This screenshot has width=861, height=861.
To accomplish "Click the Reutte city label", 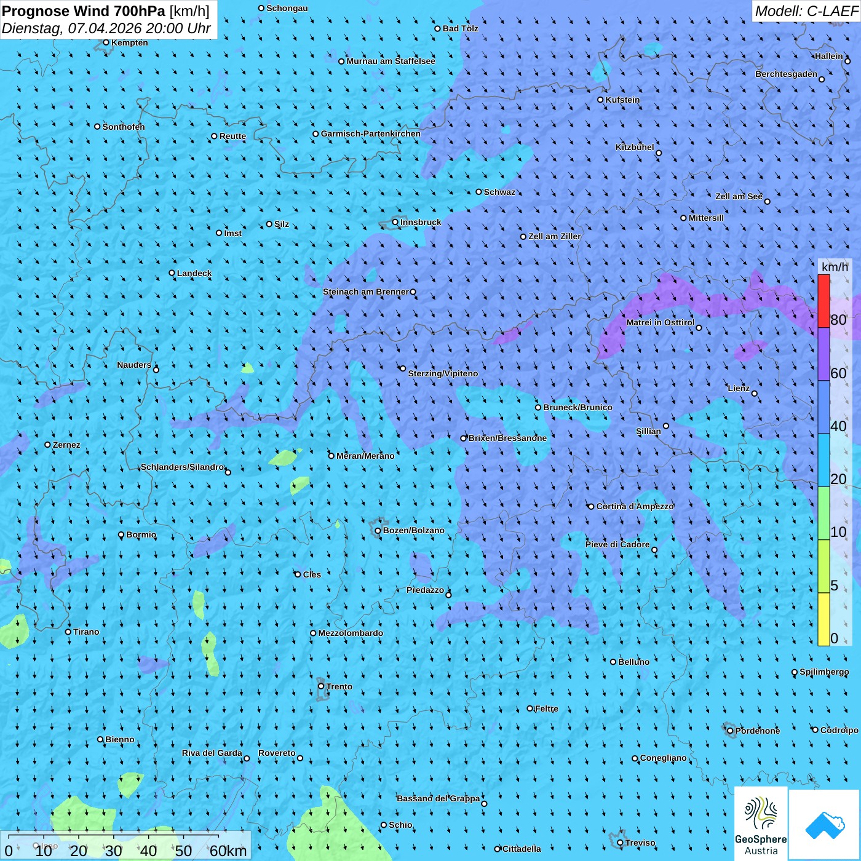I will pyautogui.click(x=232, y=136).
